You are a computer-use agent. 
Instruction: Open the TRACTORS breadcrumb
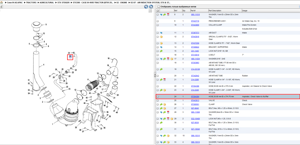pos(31,3)
